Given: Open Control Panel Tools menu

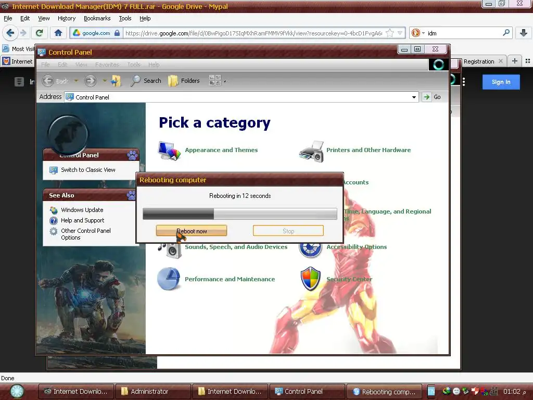Looking at the screenshot, I should point(134,65).
